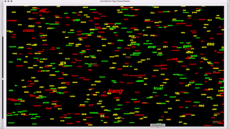This screenshot has height=129, width=230.
Task: Click the yellow word 'NEWS'
Action: (x=190, y=52)
